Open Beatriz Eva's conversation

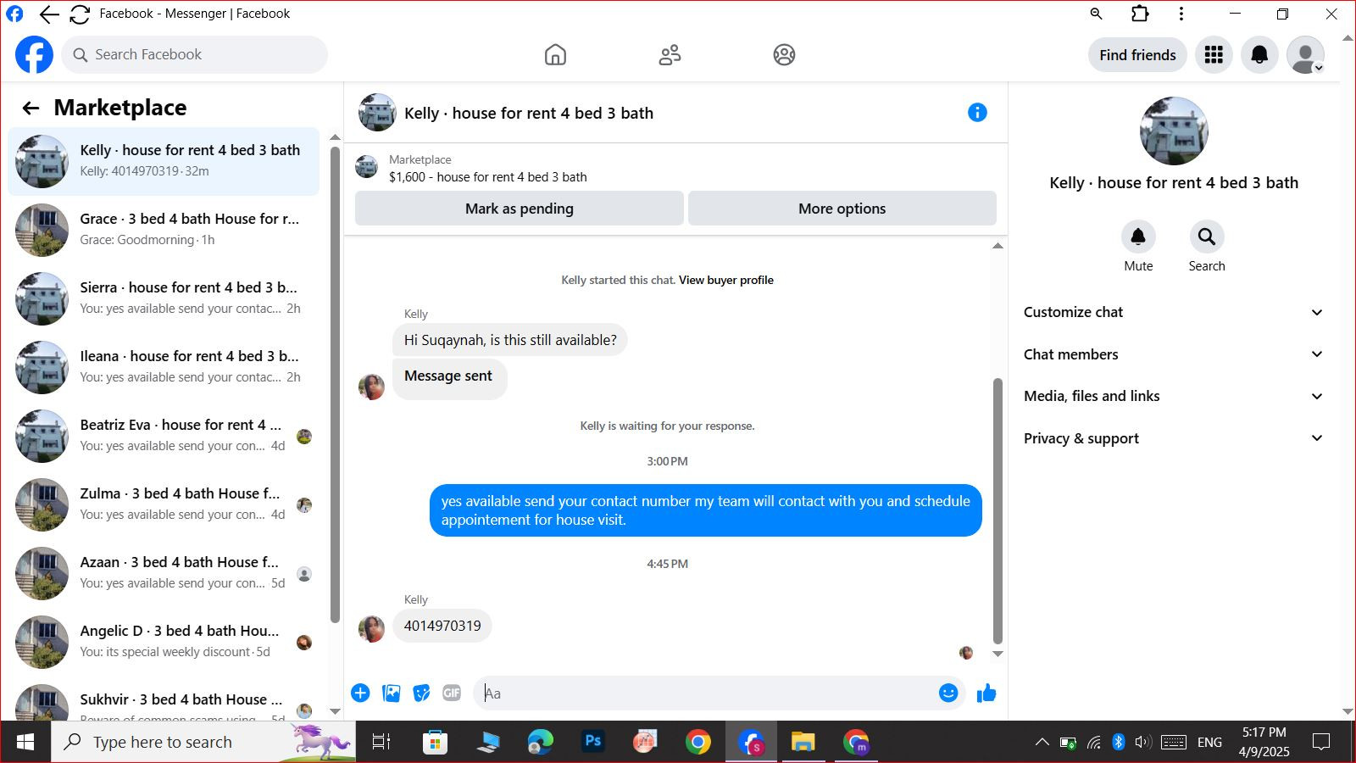click(164, 436)
